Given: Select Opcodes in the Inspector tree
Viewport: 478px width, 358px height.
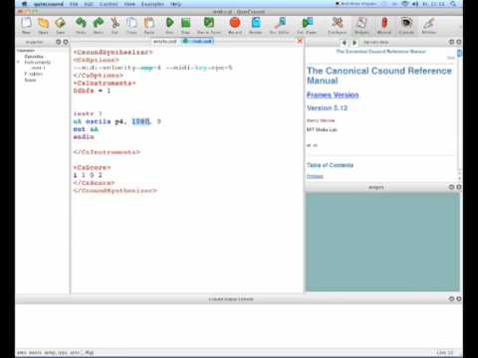Looking at the screenshot, I should click(x=34, y=57).
